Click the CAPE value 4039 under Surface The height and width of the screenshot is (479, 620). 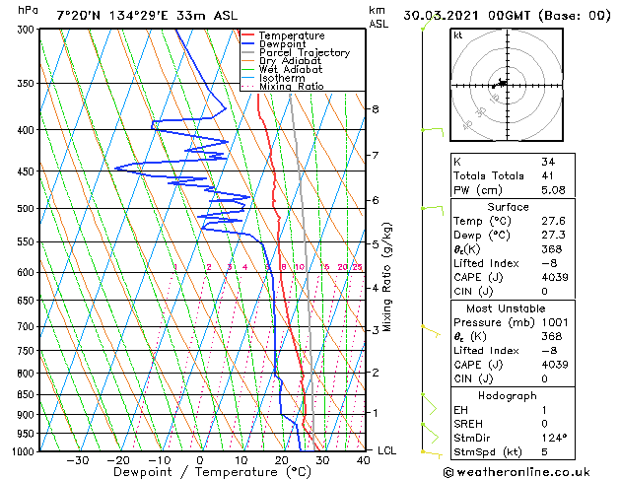pyautogui.click(x=554, y=277)
